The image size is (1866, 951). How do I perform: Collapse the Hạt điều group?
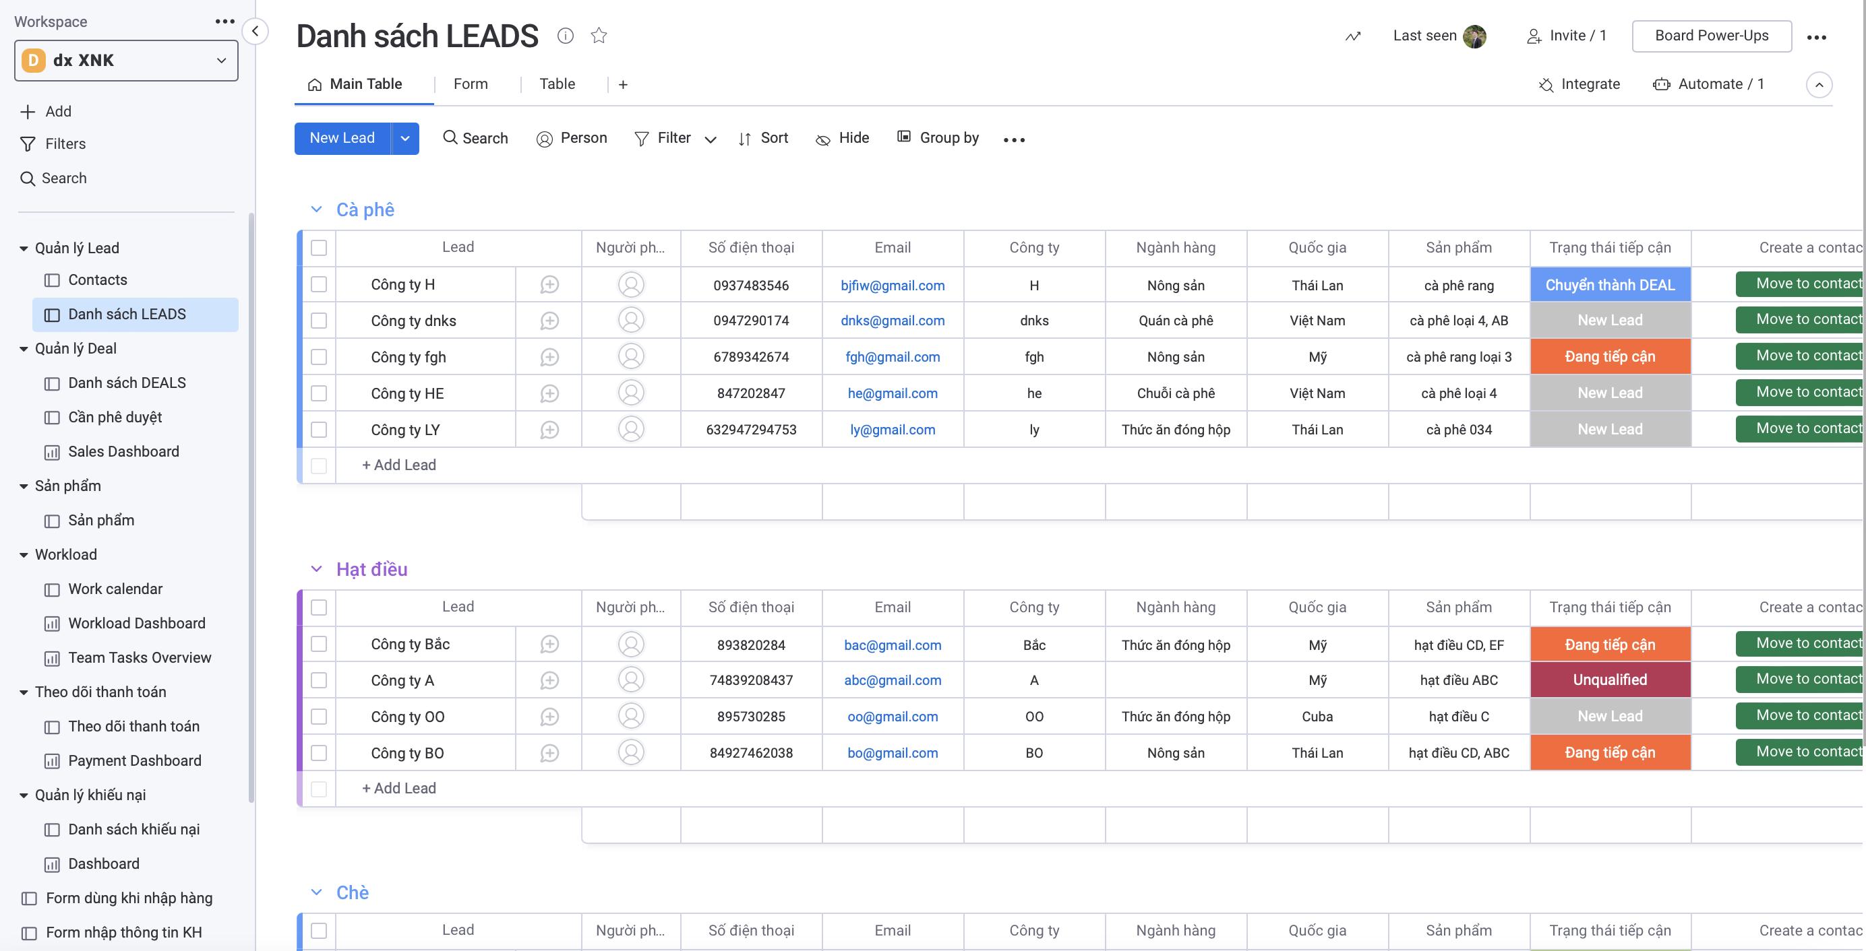[317, 569]
